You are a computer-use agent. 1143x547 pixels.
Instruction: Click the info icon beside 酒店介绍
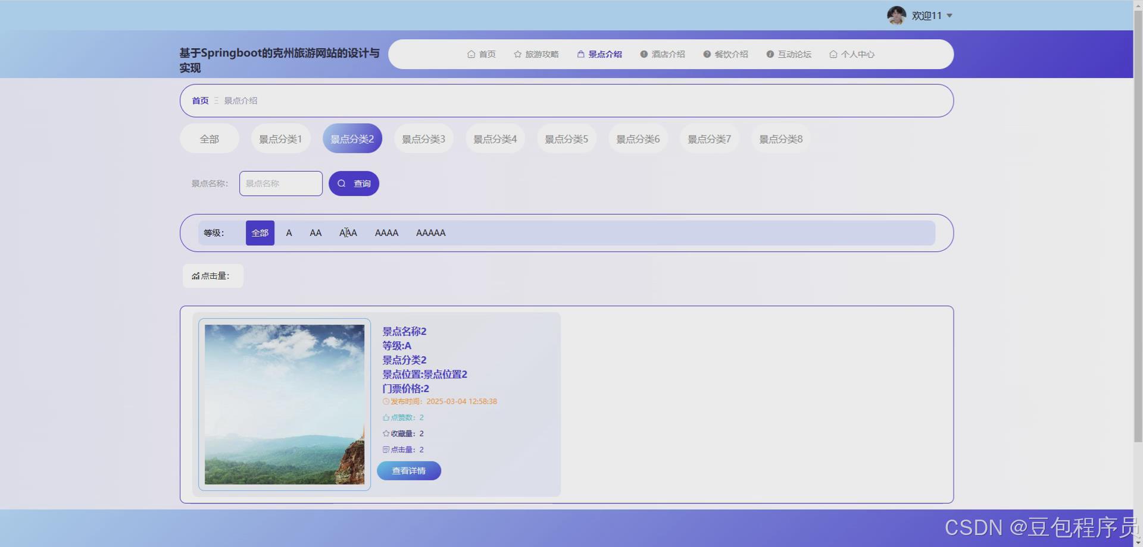644,54
